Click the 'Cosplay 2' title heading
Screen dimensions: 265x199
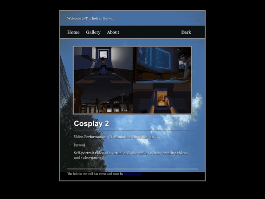point(91,123)
